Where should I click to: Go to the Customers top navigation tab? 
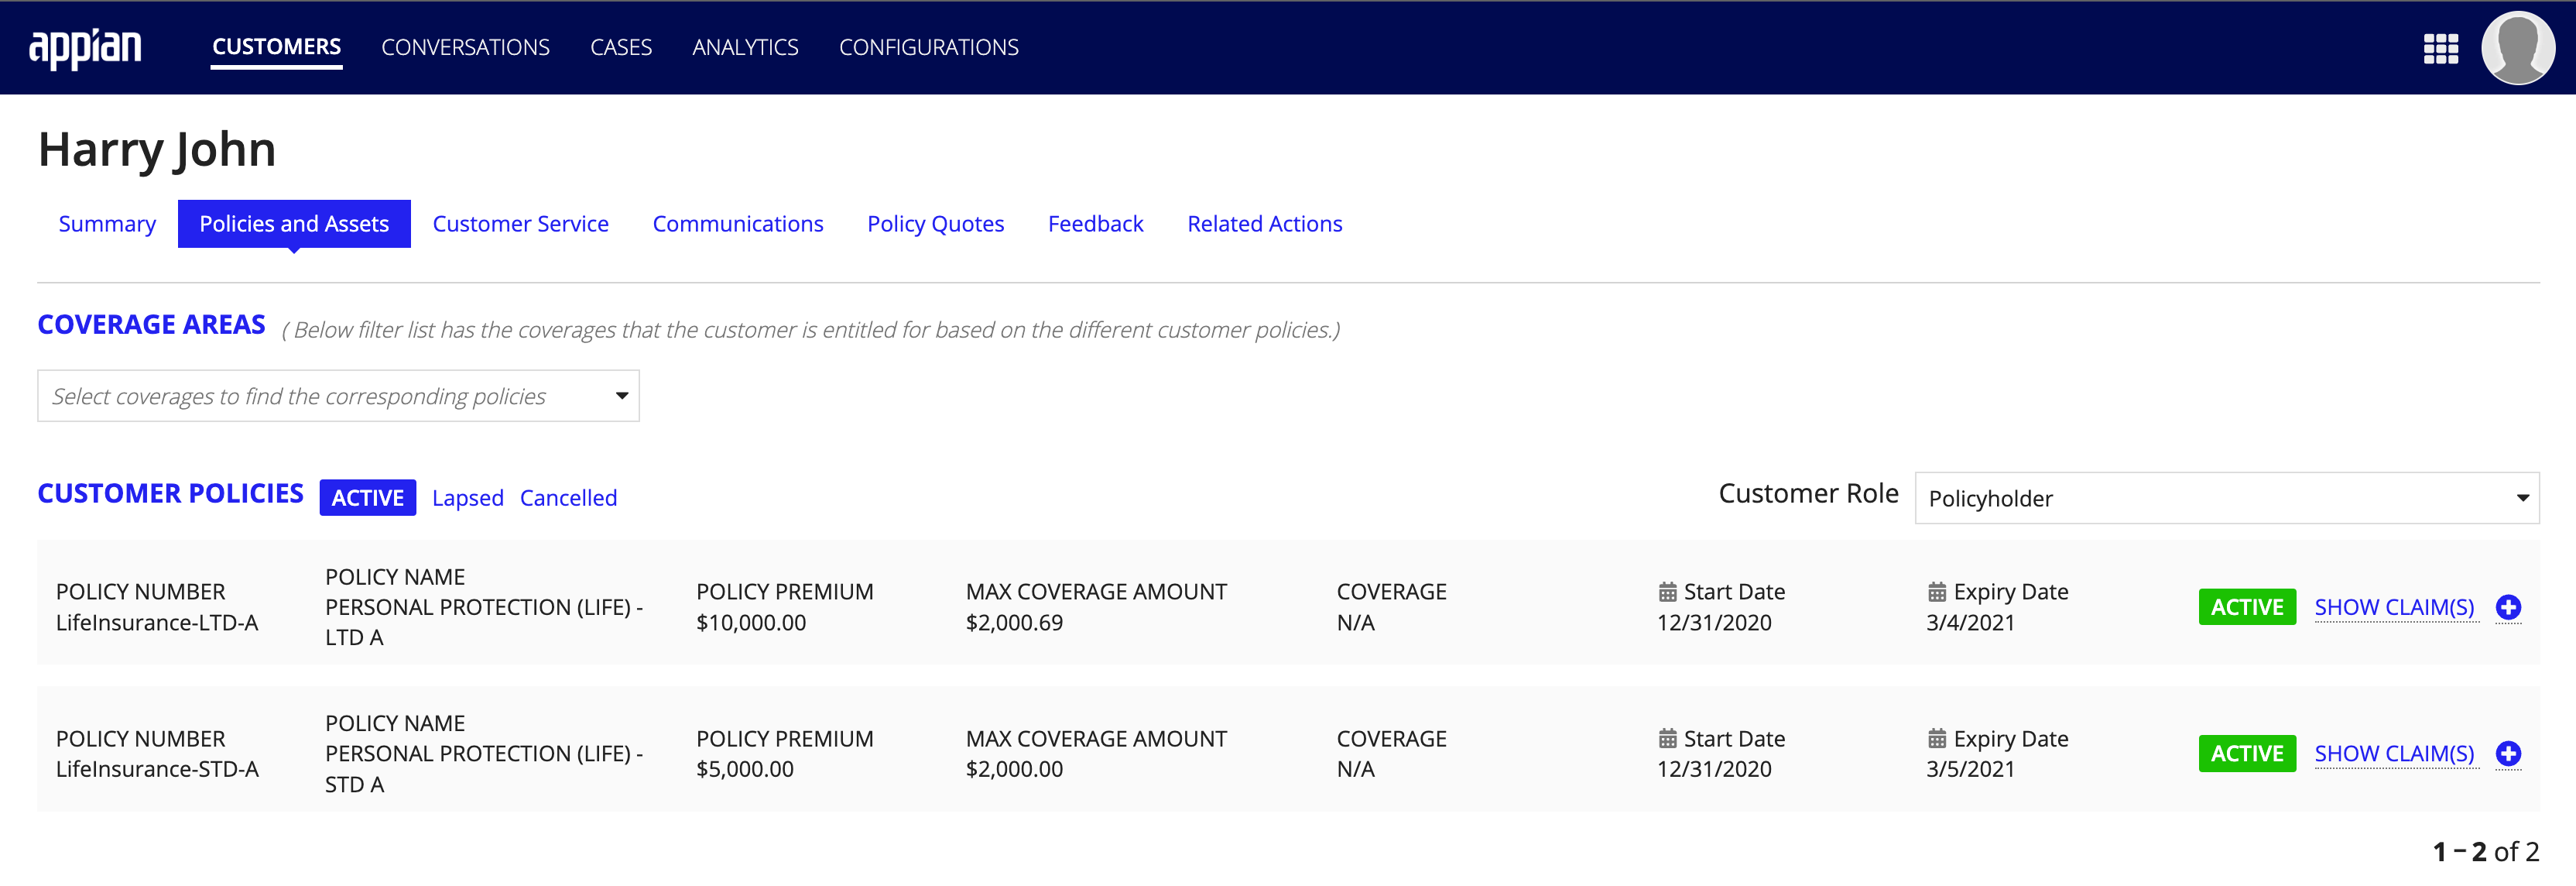point(276,47)
